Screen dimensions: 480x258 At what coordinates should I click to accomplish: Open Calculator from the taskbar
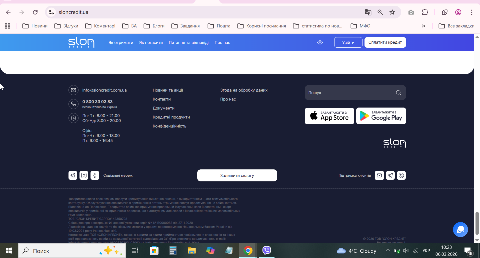pyautogui.click(x=173, y=251)
